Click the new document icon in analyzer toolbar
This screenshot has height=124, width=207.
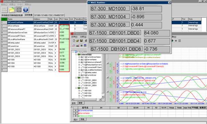pyautogui.click(x=74, y=41)
